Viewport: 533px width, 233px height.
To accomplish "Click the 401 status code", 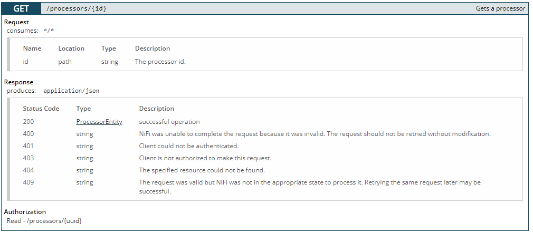I will pyautogui.click(x=28, y=146).
